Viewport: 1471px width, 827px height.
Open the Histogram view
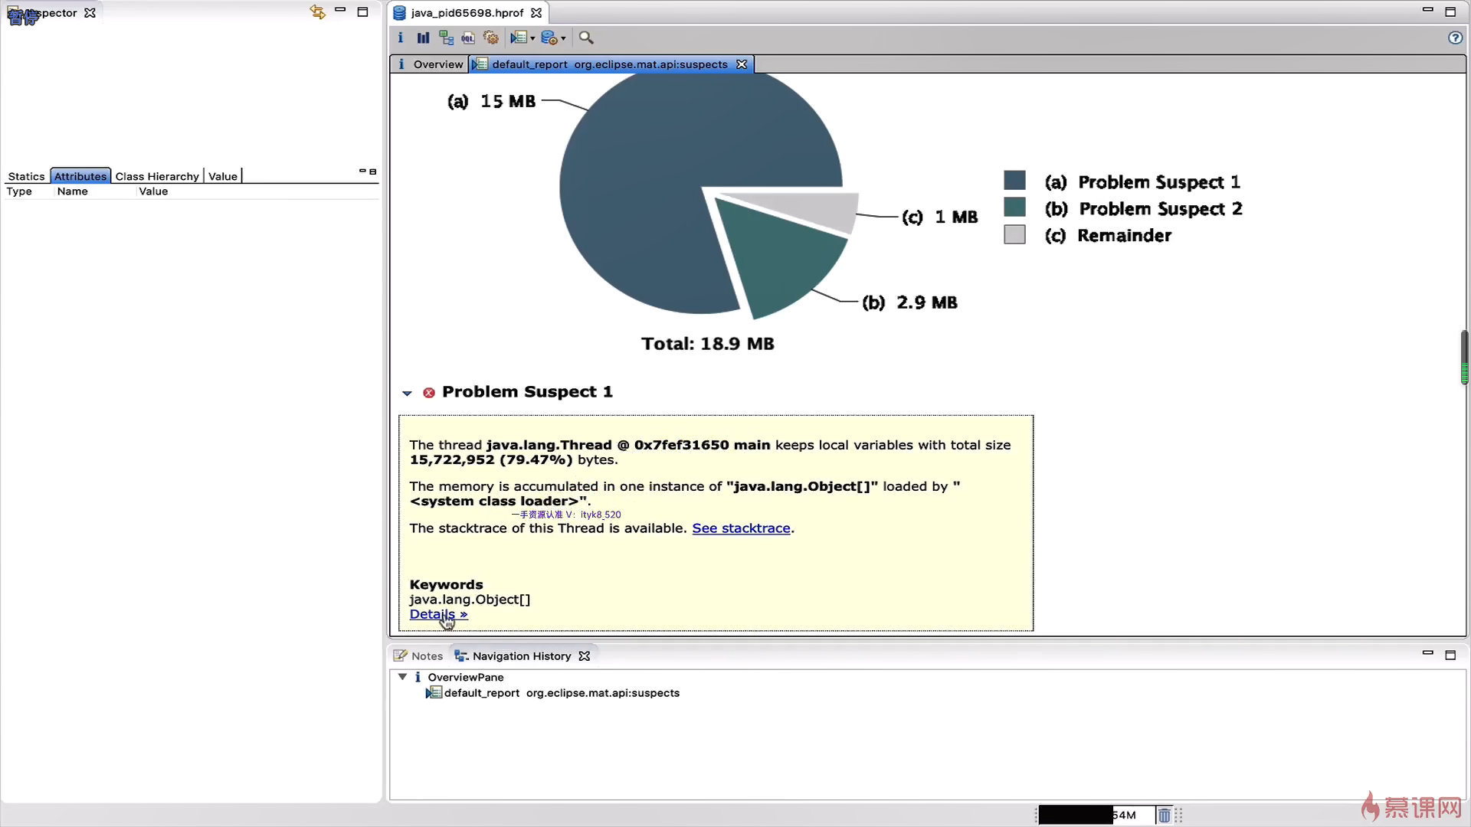[x=423, y=38]
